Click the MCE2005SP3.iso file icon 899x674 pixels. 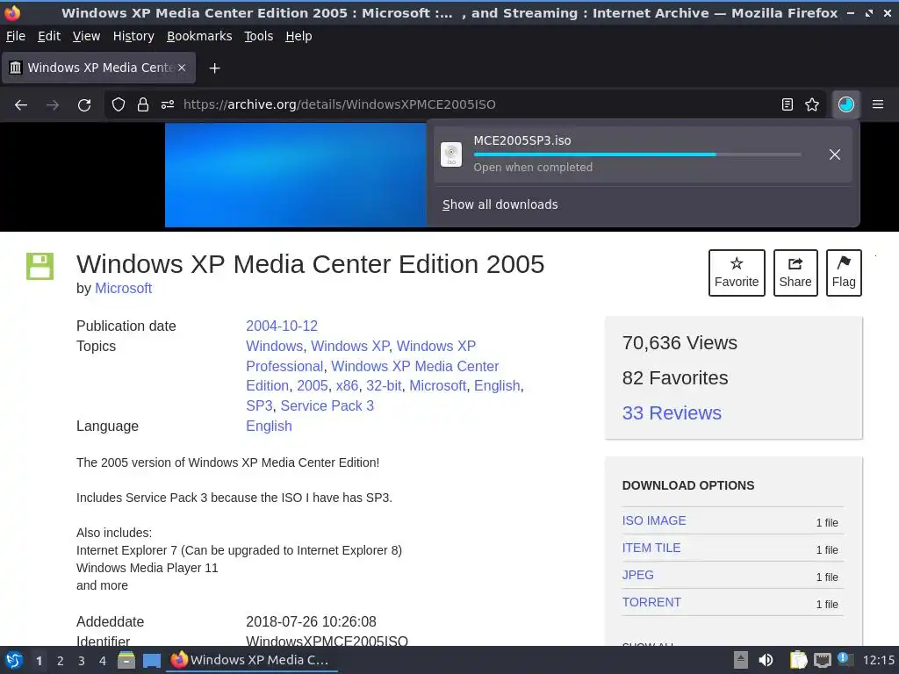coord(451,154)
